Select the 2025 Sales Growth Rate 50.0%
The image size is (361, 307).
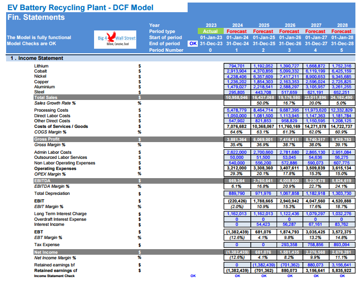(x=263, y=103)
